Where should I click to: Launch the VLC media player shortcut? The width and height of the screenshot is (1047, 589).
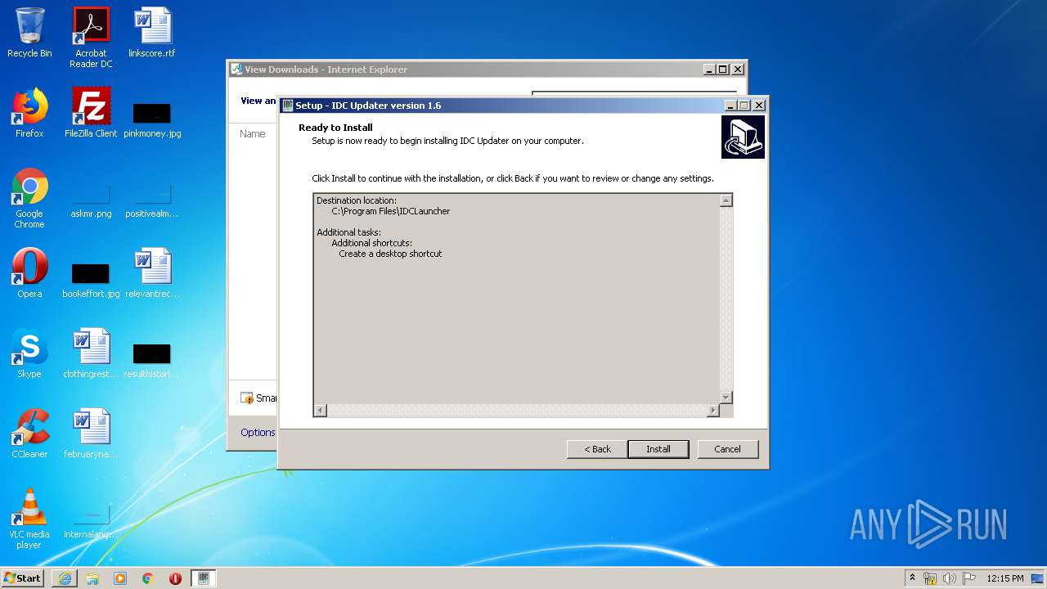point(29,519)
